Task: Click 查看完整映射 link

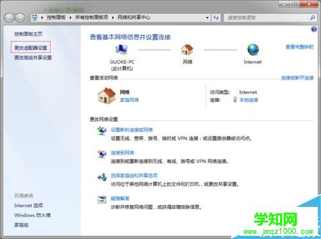Action: click(x=300, y=47)
